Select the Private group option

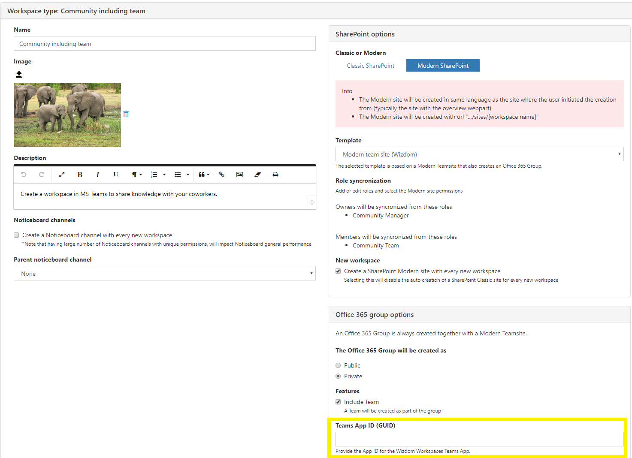coord(338,376)
